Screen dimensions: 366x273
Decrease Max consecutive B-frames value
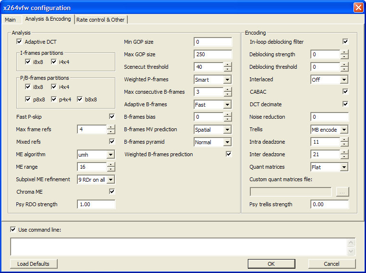228,94
